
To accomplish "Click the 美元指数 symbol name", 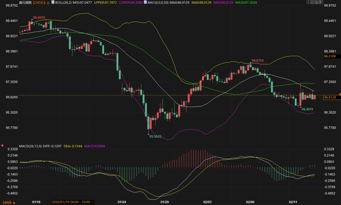I will pos(25,2).
